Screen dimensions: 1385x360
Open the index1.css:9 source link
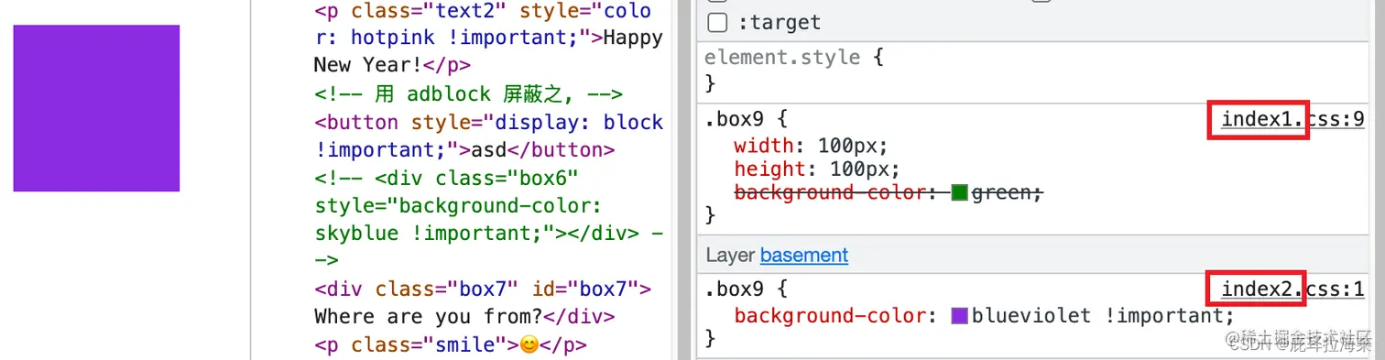tap(1292, 119)
